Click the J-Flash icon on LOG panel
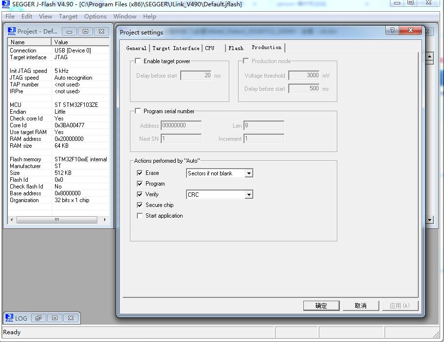 pyautogui.click(x=9, y=318)
